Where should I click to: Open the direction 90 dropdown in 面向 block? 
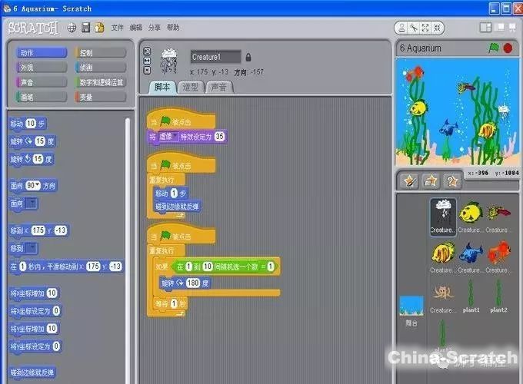point(36,186)
